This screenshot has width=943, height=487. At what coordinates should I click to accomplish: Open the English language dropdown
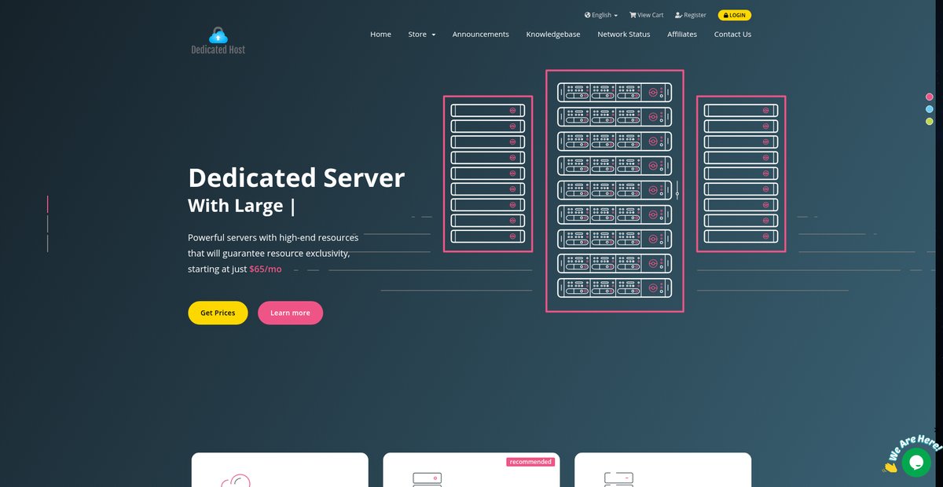click(x=601, y=15)
